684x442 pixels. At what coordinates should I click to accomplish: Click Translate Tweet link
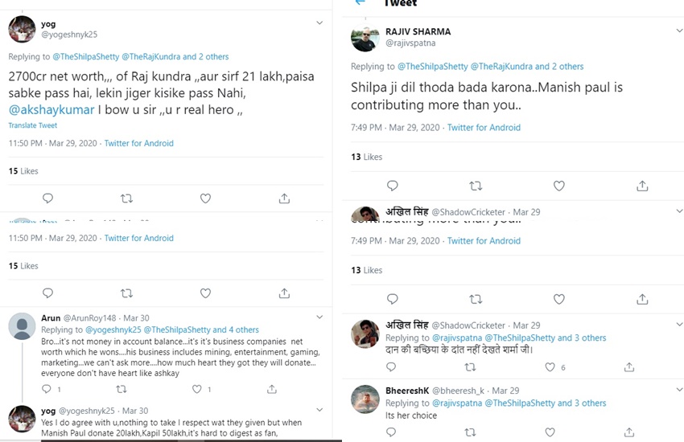click(x=32, y=125)
